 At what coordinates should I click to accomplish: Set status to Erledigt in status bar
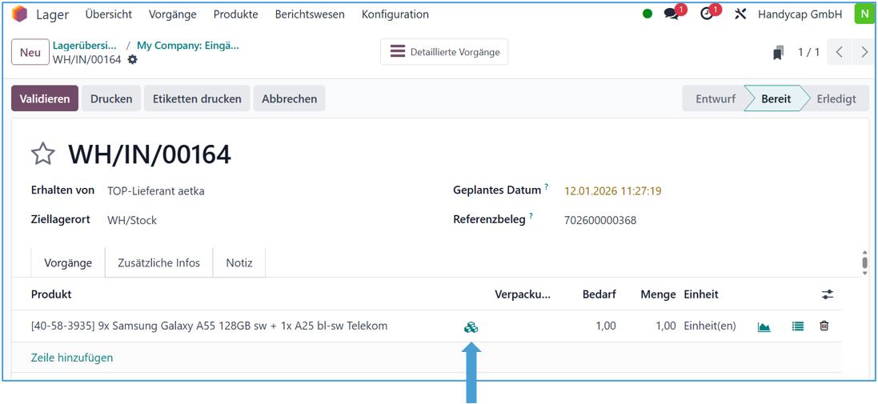tap(836, 99)
